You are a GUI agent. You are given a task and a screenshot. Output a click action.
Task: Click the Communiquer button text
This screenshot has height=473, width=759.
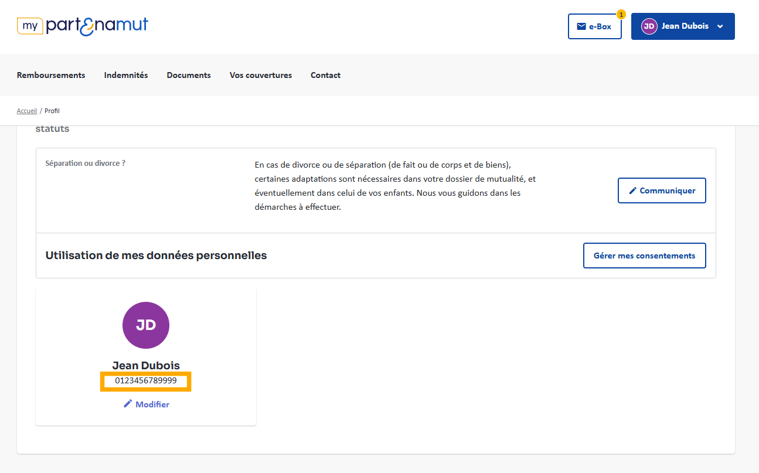[668, 190]
